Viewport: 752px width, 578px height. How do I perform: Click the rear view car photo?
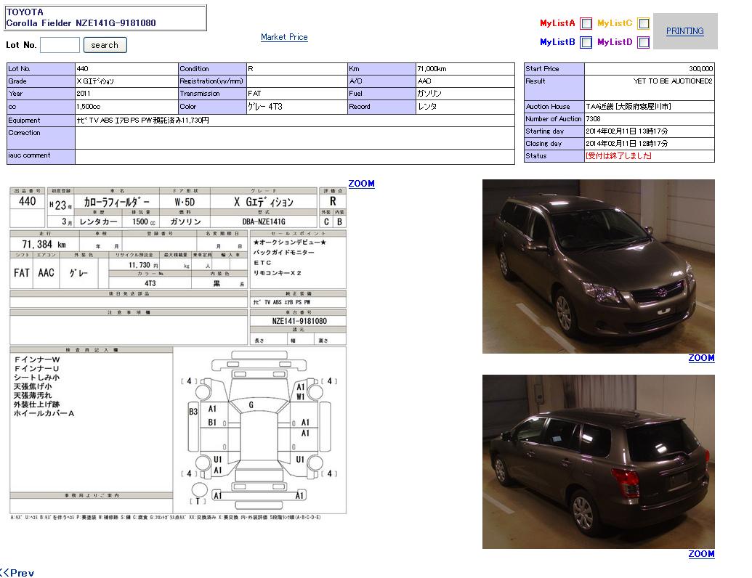(598, 462)
